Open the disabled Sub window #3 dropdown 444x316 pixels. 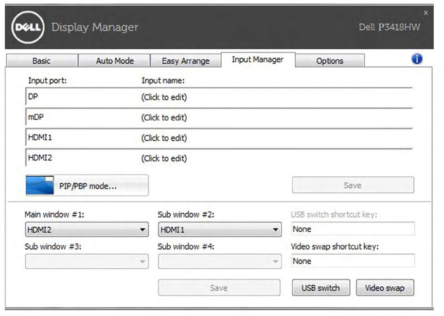[87, 261]
